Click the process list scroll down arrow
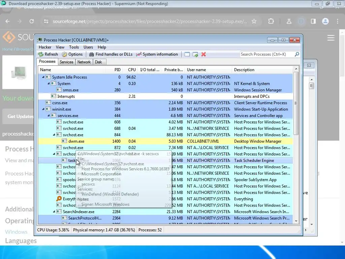Screen dimensions: 345x259 (296, 221)
